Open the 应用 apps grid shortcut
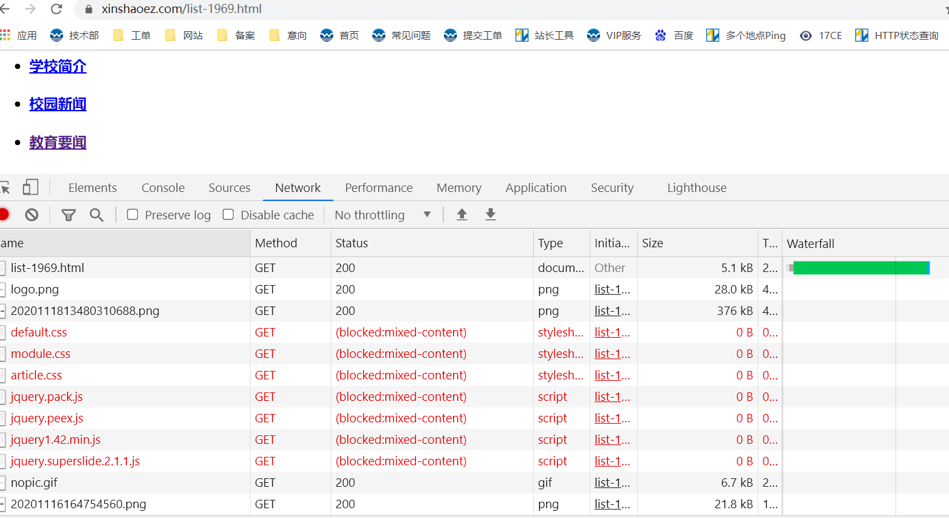Image resolution: width=949 pixels, height=518 pixels. (18, 36)
